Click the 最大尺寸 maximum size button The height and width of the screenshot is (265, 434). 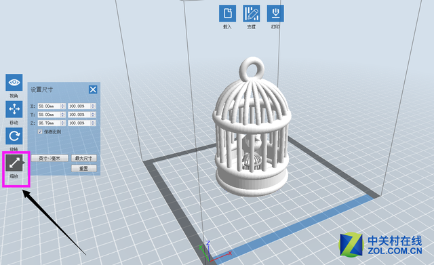[x=84, y=158]
